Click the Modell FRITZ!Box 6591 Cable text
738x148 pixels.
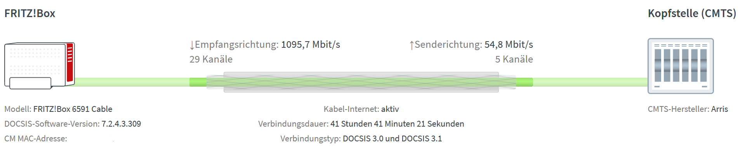click(58, 109)
